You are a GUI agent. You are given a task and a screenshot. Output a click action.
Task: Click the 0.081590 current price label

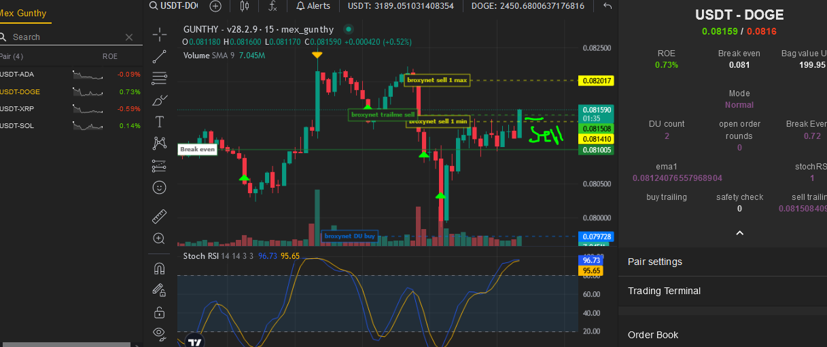pyautogui.click(x=595, y=109)
